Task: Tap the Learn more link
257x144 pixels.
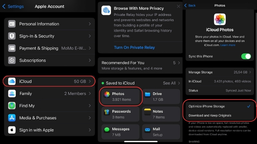Action: coord(228,45)
